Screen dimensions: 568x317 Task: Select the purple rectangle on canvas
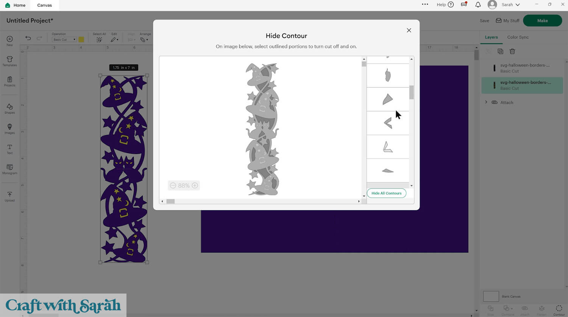pyautogui.click(x=334, y=231)
